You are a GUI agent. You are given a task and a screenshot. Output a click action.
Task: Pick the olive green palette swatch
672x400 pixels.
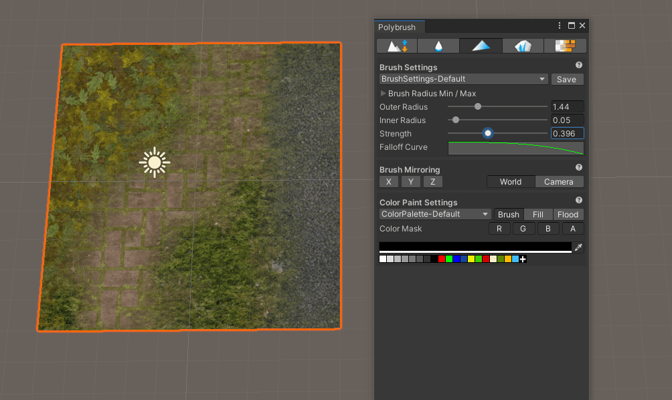pos(501,259)
